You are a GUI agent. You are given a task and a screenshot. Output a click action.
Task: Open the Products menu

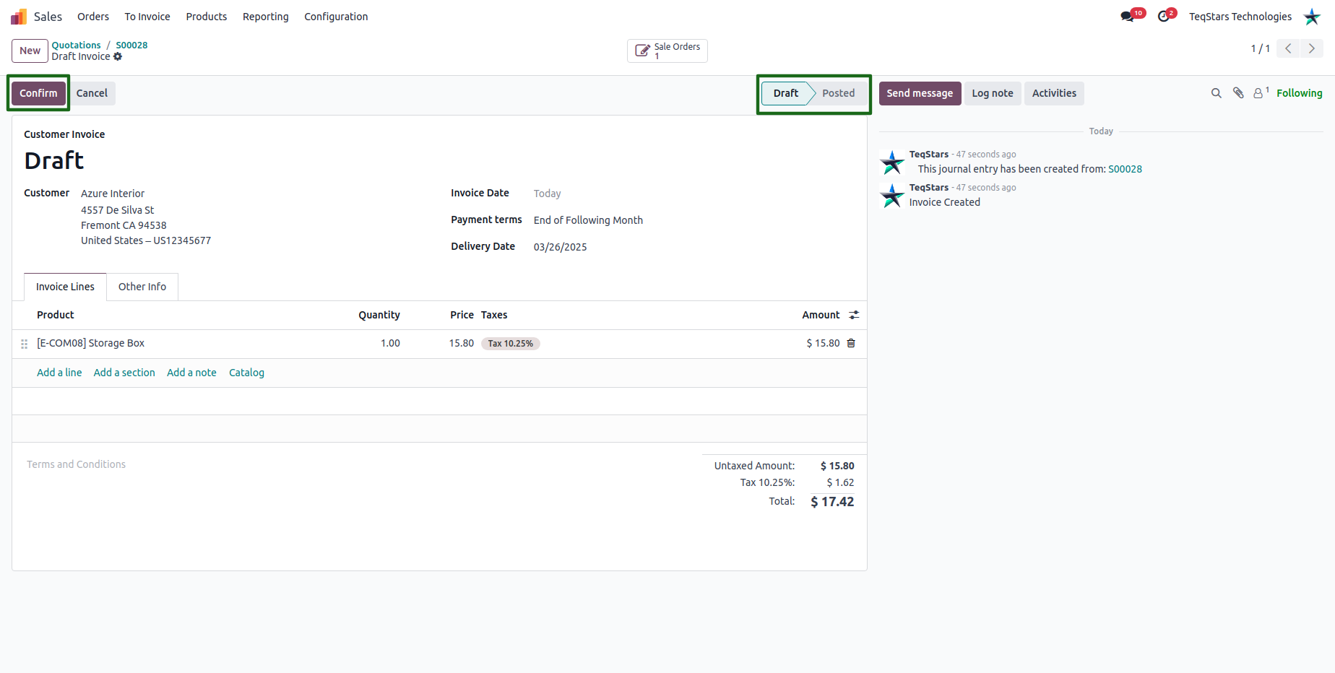click(207, 17)
